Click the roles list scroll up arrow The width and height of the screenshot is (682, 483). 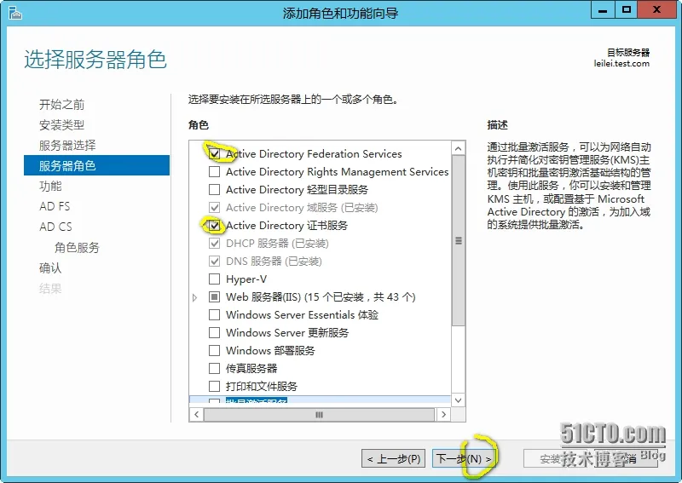point(458,149)
